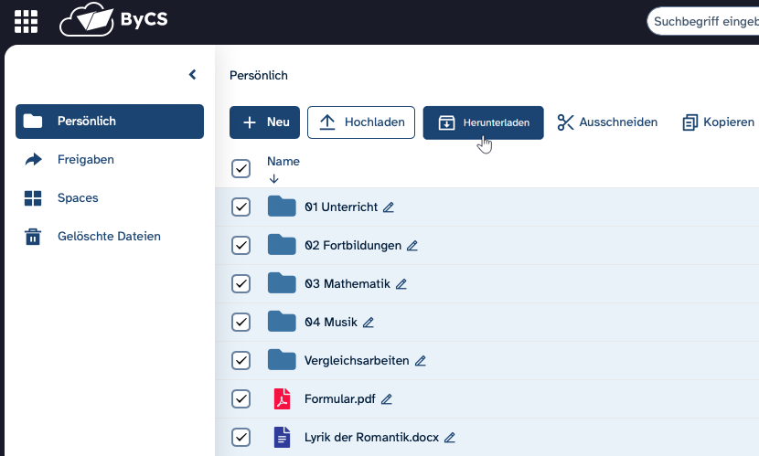
Task: Click the 03 Mathematik folder icon
Action: [282, 283]
